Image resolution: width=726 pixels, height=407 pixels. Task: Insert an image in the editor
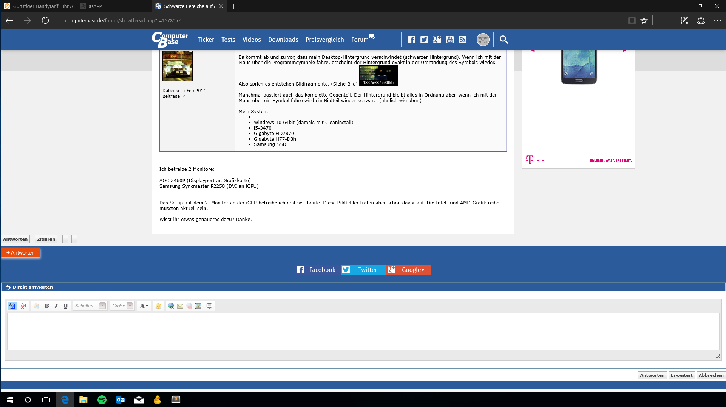198,306
